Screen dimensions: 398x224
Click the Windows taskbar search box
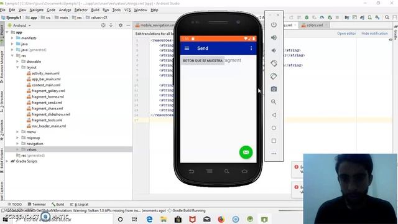pyautogui.click(x=62, y=219)
